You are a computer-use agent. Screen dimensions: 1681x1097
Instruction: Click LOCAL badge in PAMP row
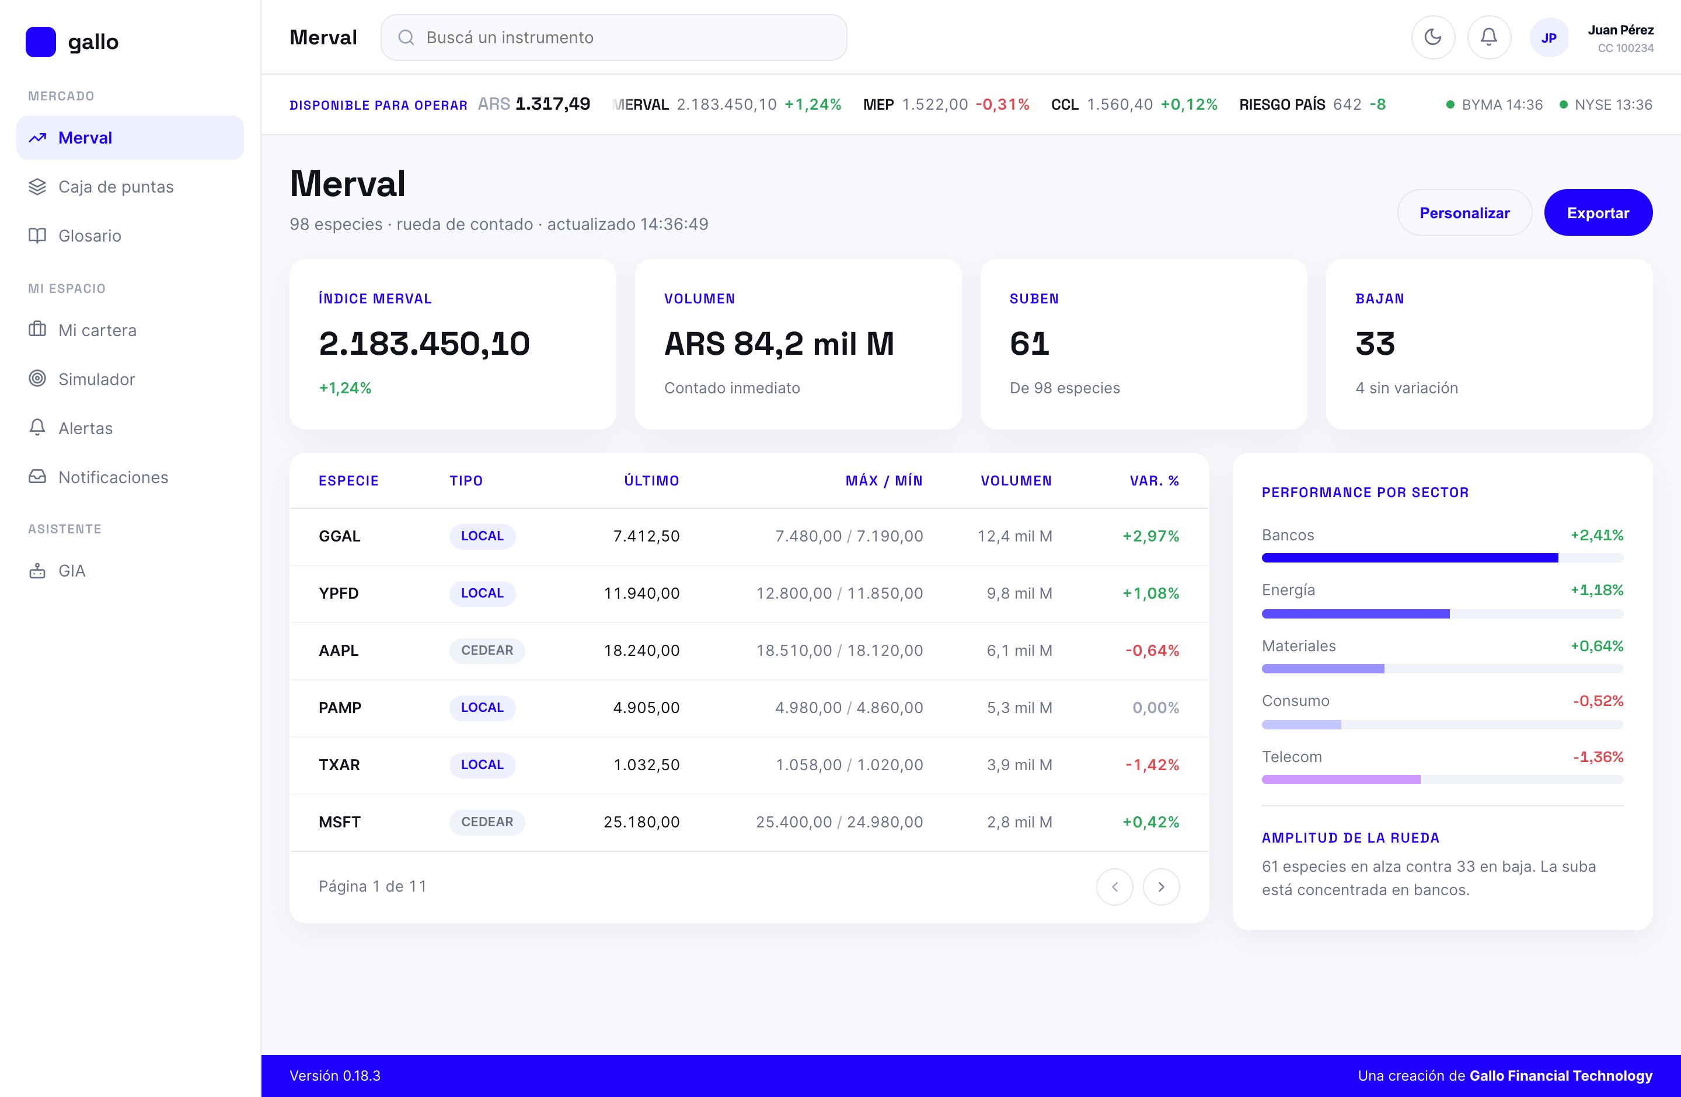(482, 707)
